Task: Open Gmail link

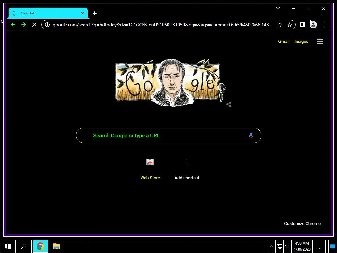Action: (284, 41)
